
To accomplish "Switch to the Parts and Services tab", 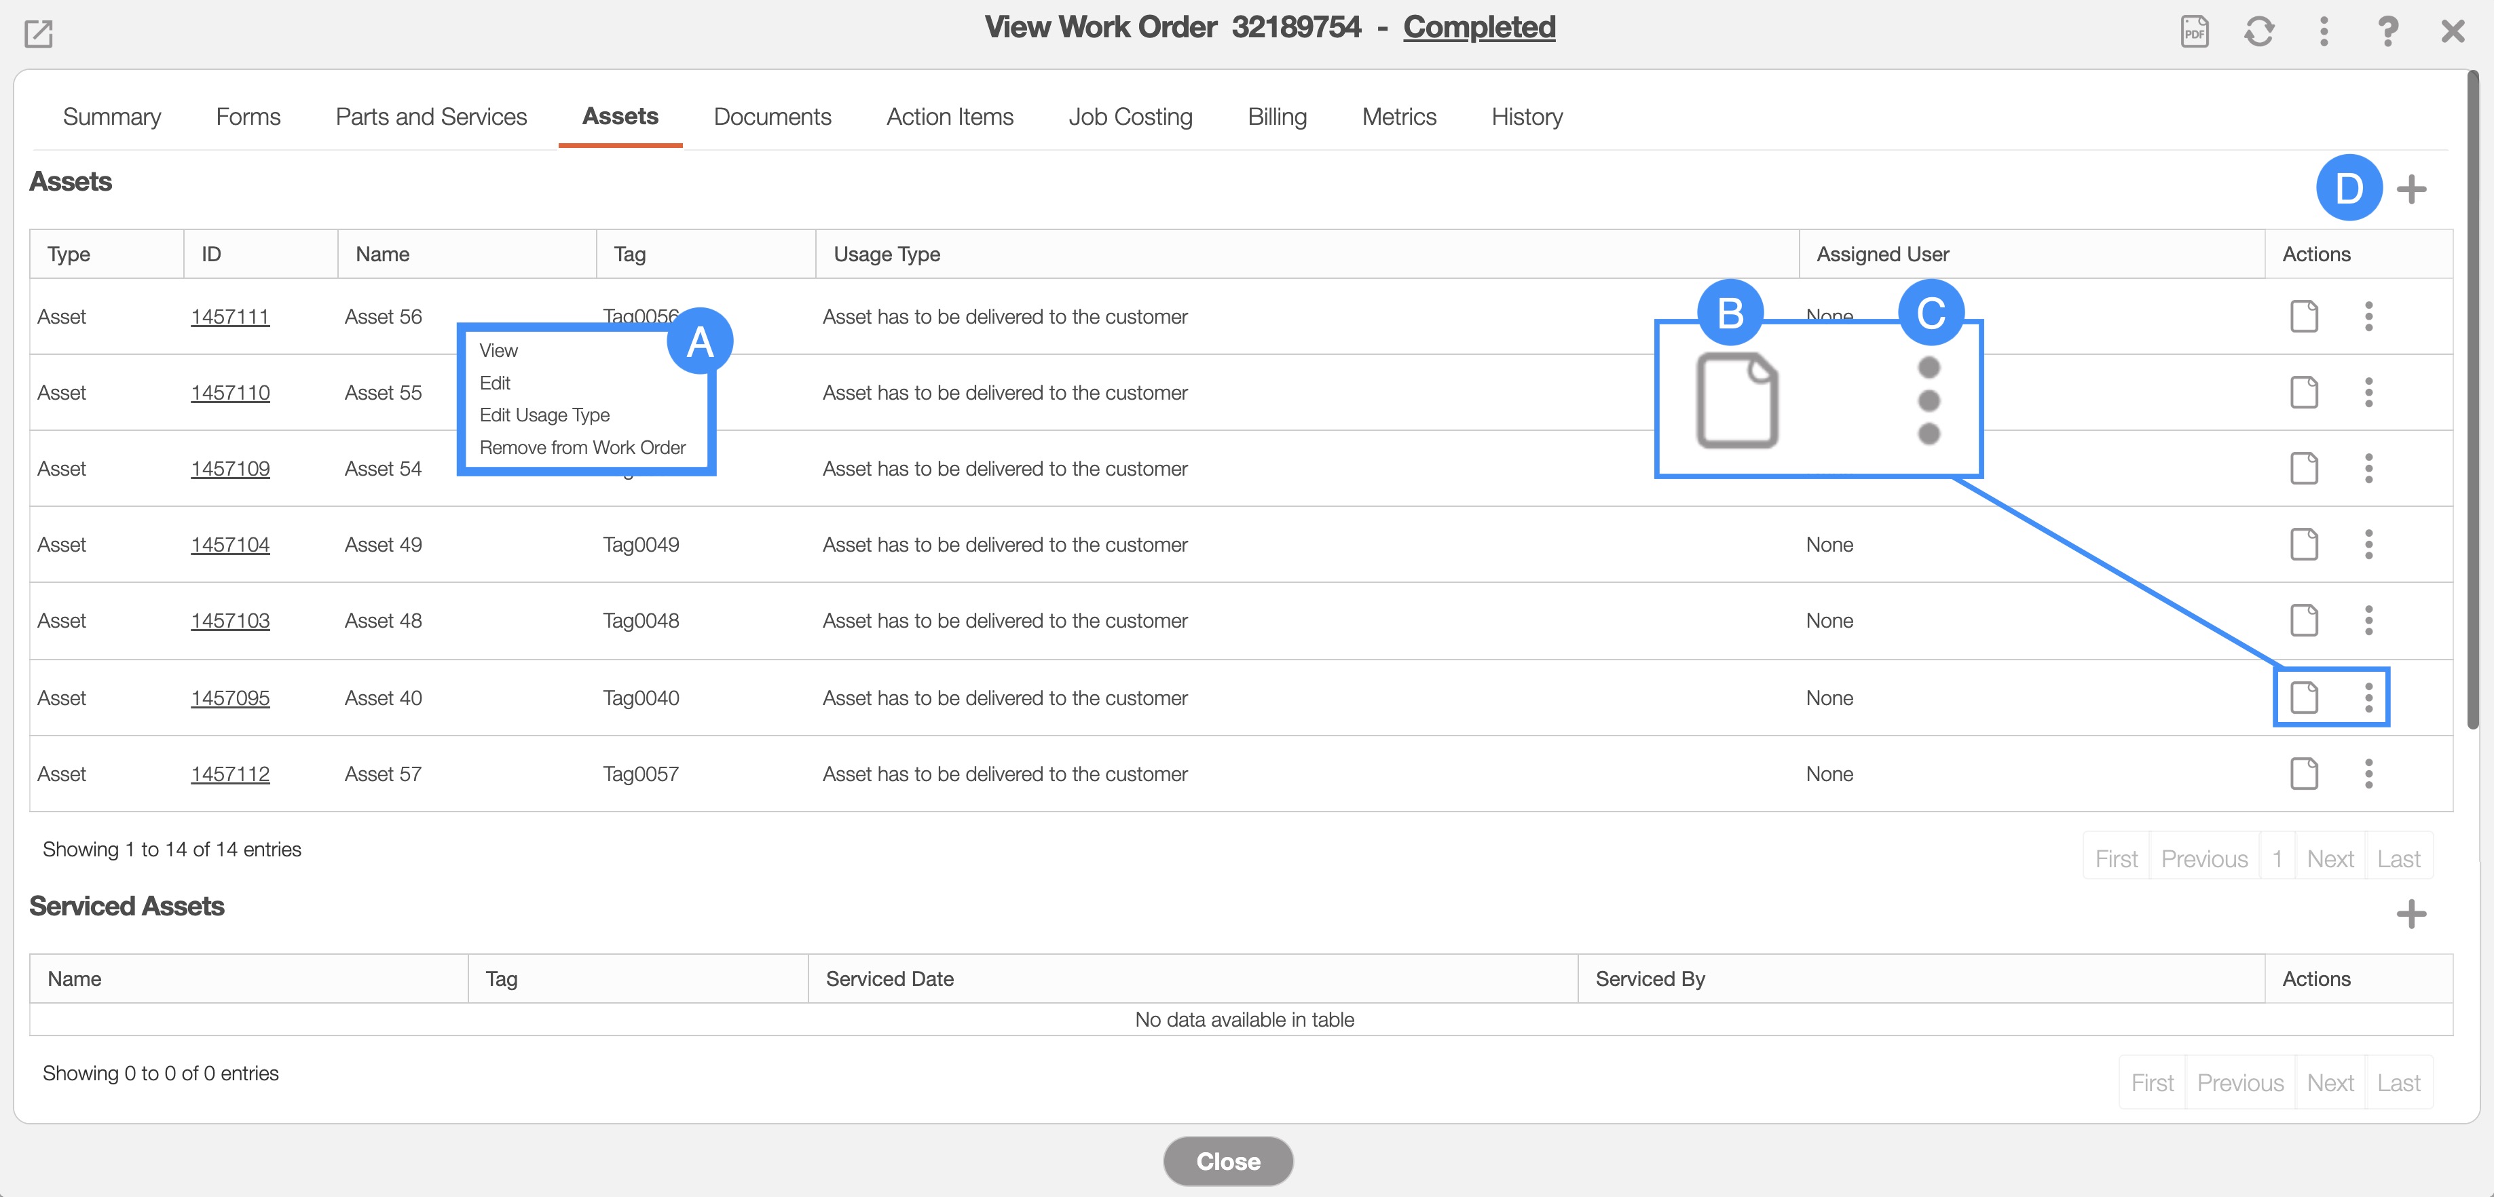I will point(431,117).
